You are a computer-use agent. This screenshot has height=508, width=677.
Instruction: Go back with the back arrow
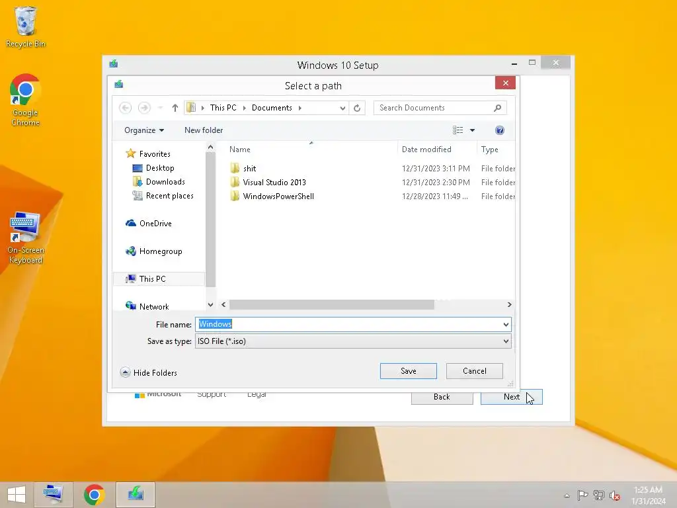coord(125,108)
